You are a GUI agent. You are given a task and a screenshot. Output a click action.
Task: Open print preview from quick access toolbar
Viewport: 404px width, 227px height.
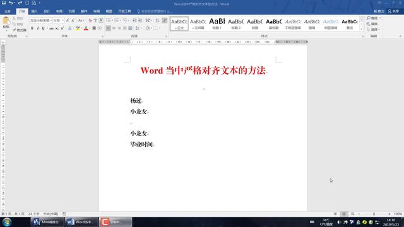tap(34, 3)
